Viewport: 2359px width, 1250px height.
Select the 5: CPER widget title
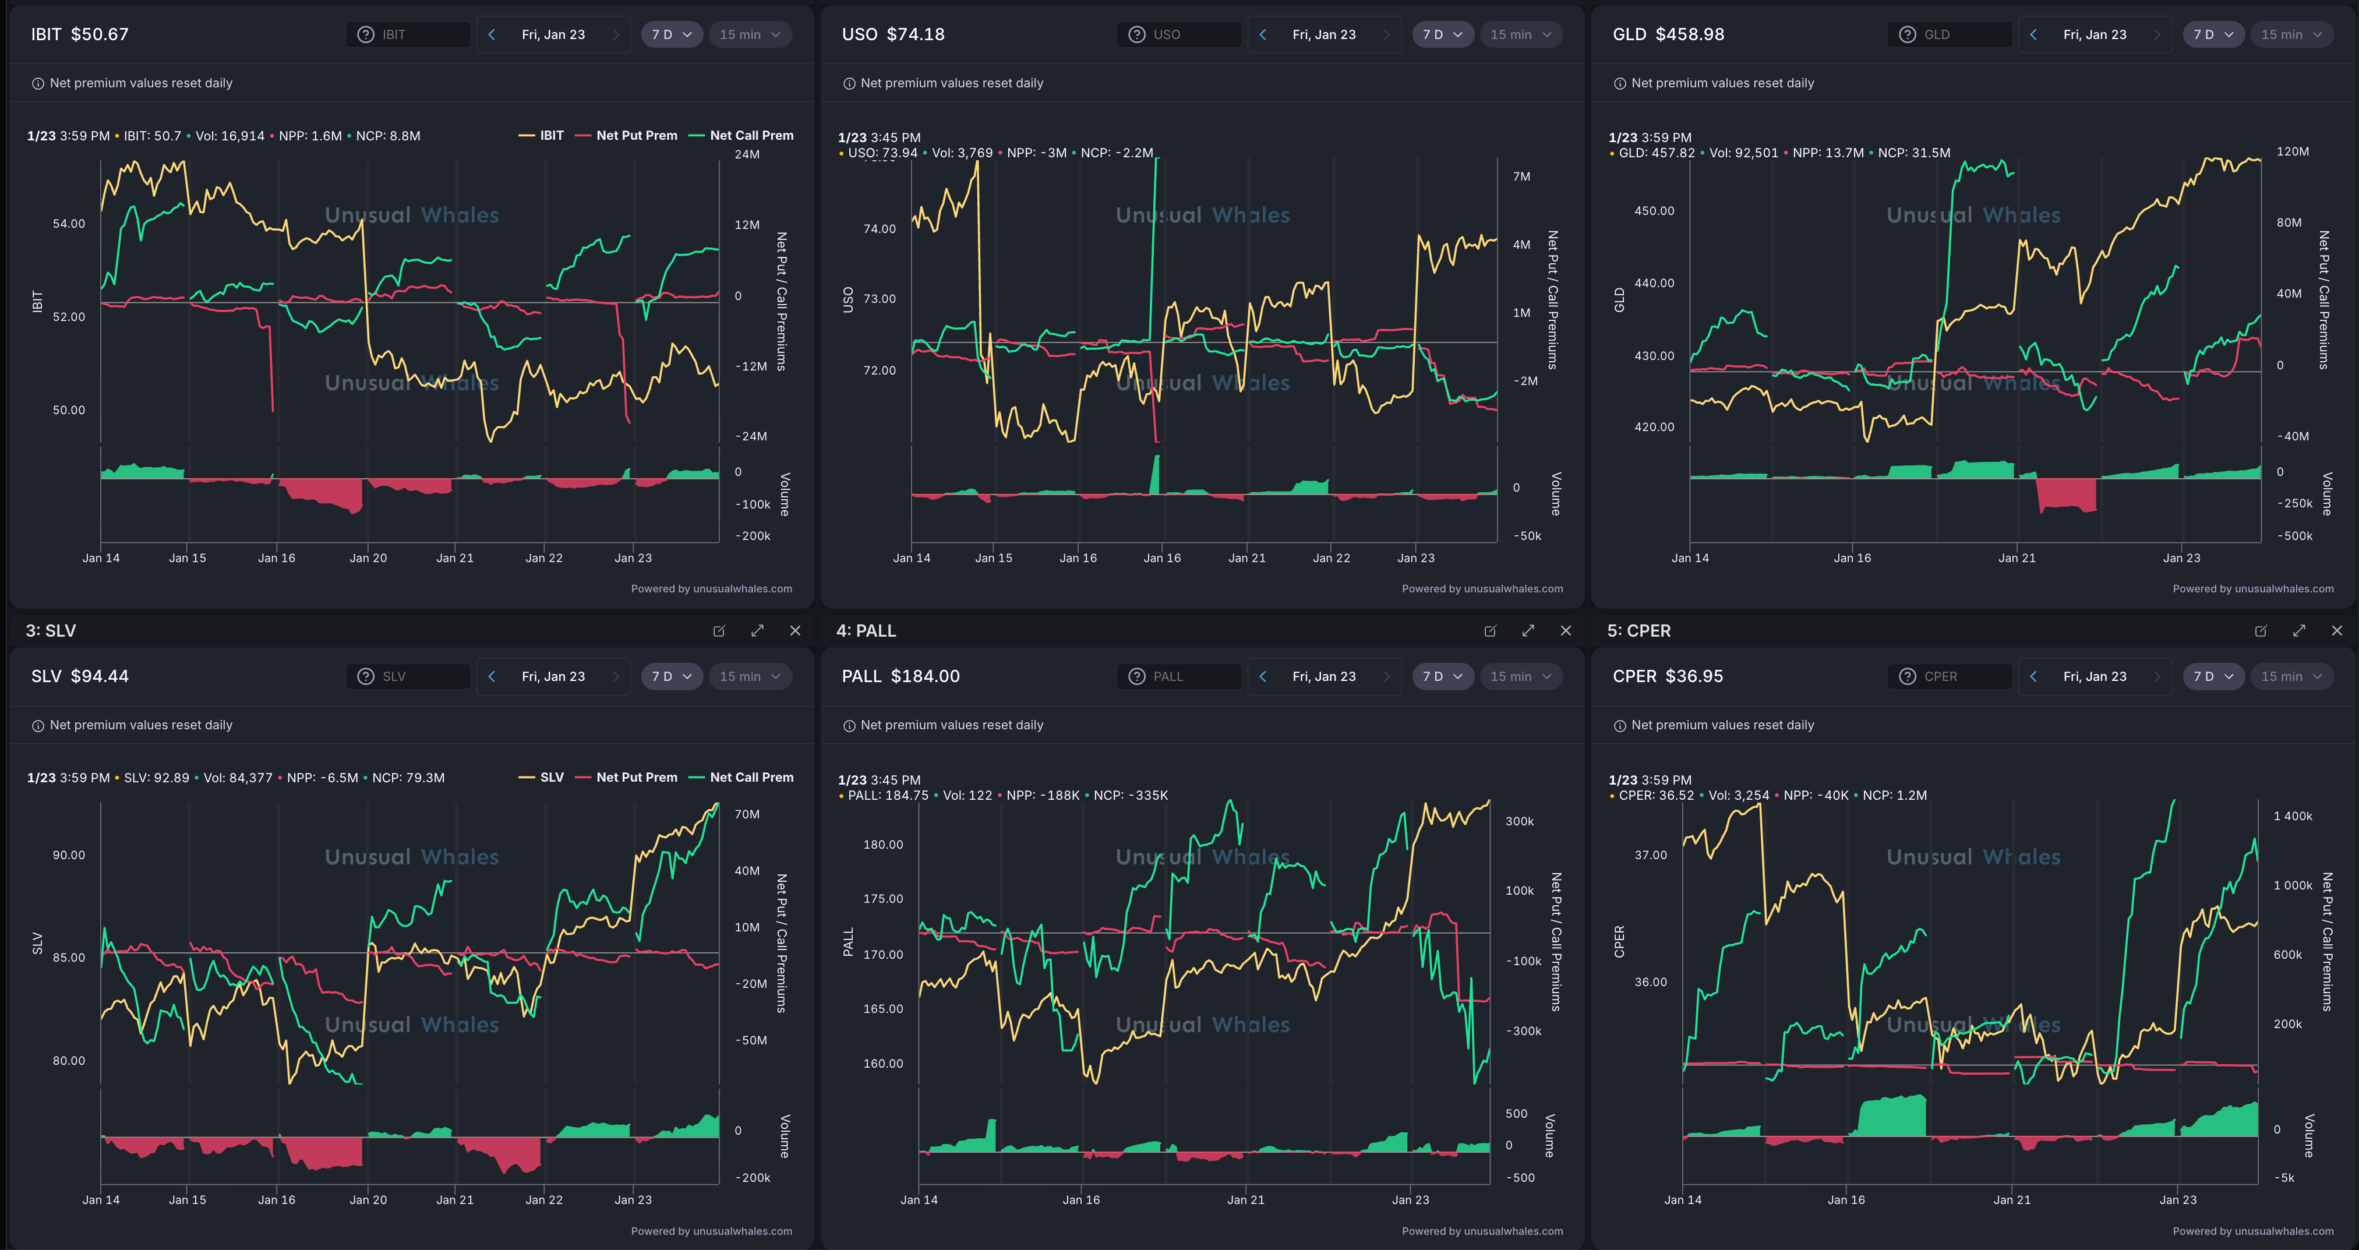click(1638, 631)
